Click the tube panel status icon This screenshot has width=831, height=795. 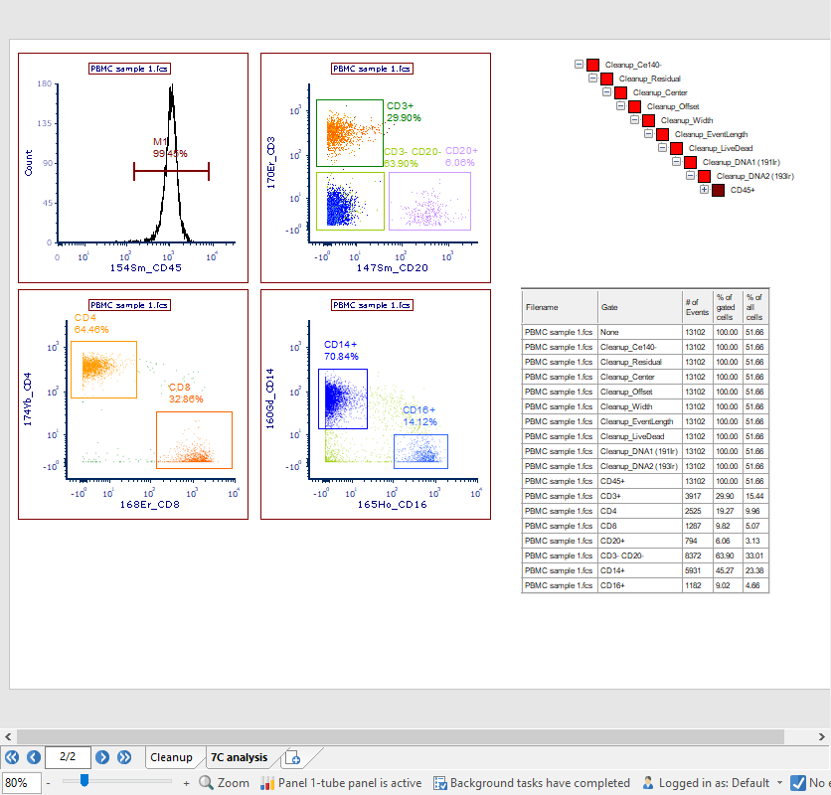[x=267, y=783]
